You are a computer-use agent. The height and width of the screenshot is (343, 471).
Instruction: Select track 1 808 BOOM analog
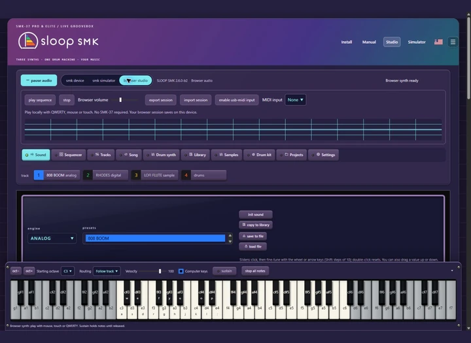57,175
